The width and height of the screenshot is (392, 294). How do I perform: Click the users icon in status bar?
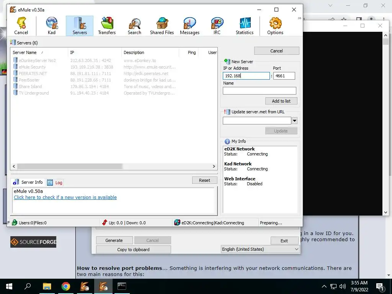pyautogui.click(x=15, y=222)
